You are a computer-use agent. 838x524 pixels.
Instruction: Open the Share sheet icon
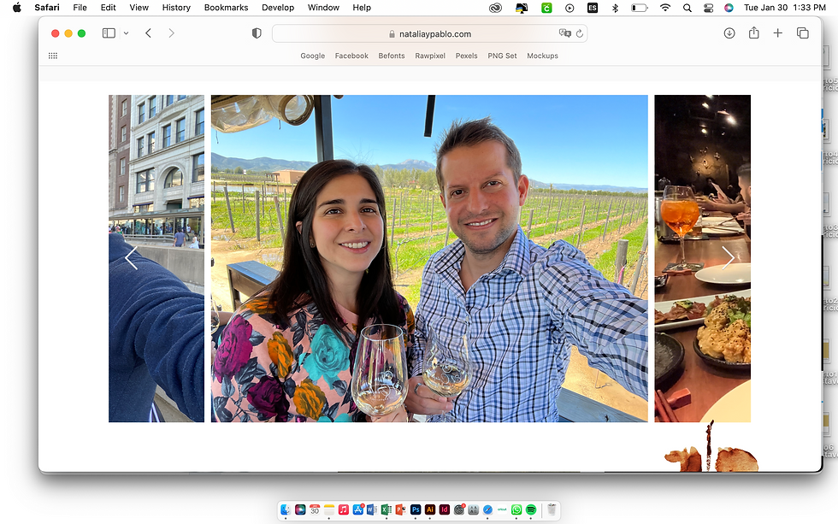(x=753, y=32)
